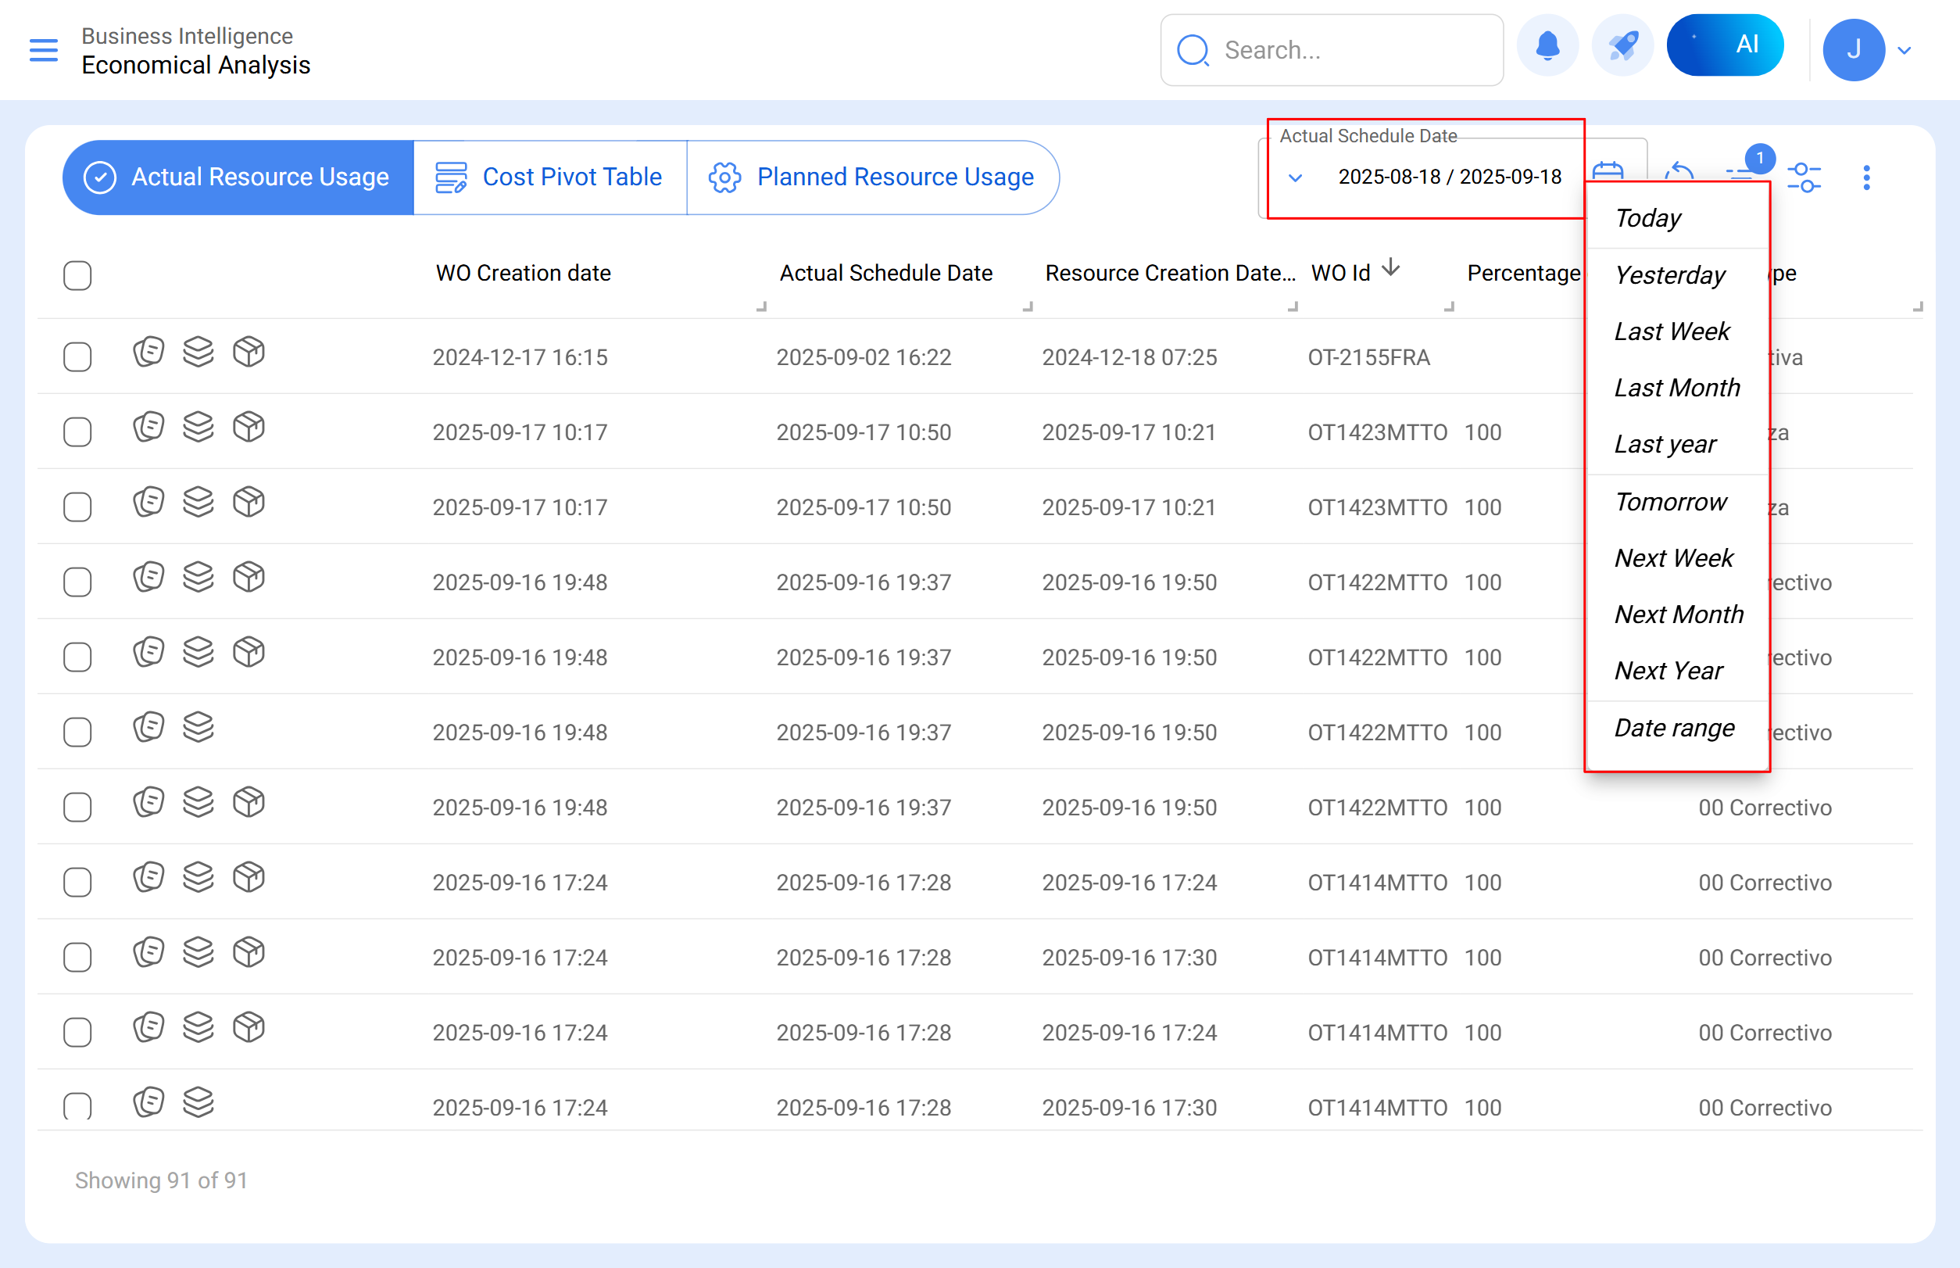Viewport: 1960px width, 1268px height.
Task: Sort by WO Id column arrow
Action: tap(1390, 267)
